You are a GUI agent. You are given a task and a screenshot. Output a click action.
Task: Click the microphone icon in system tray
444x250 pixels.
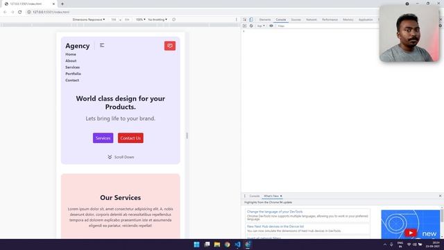click(x=391, y=244)
